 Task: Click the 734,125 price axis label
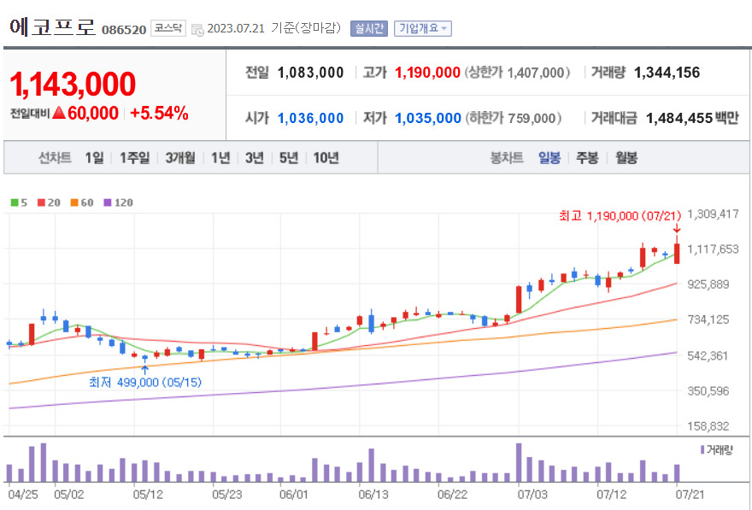point(708,319)
